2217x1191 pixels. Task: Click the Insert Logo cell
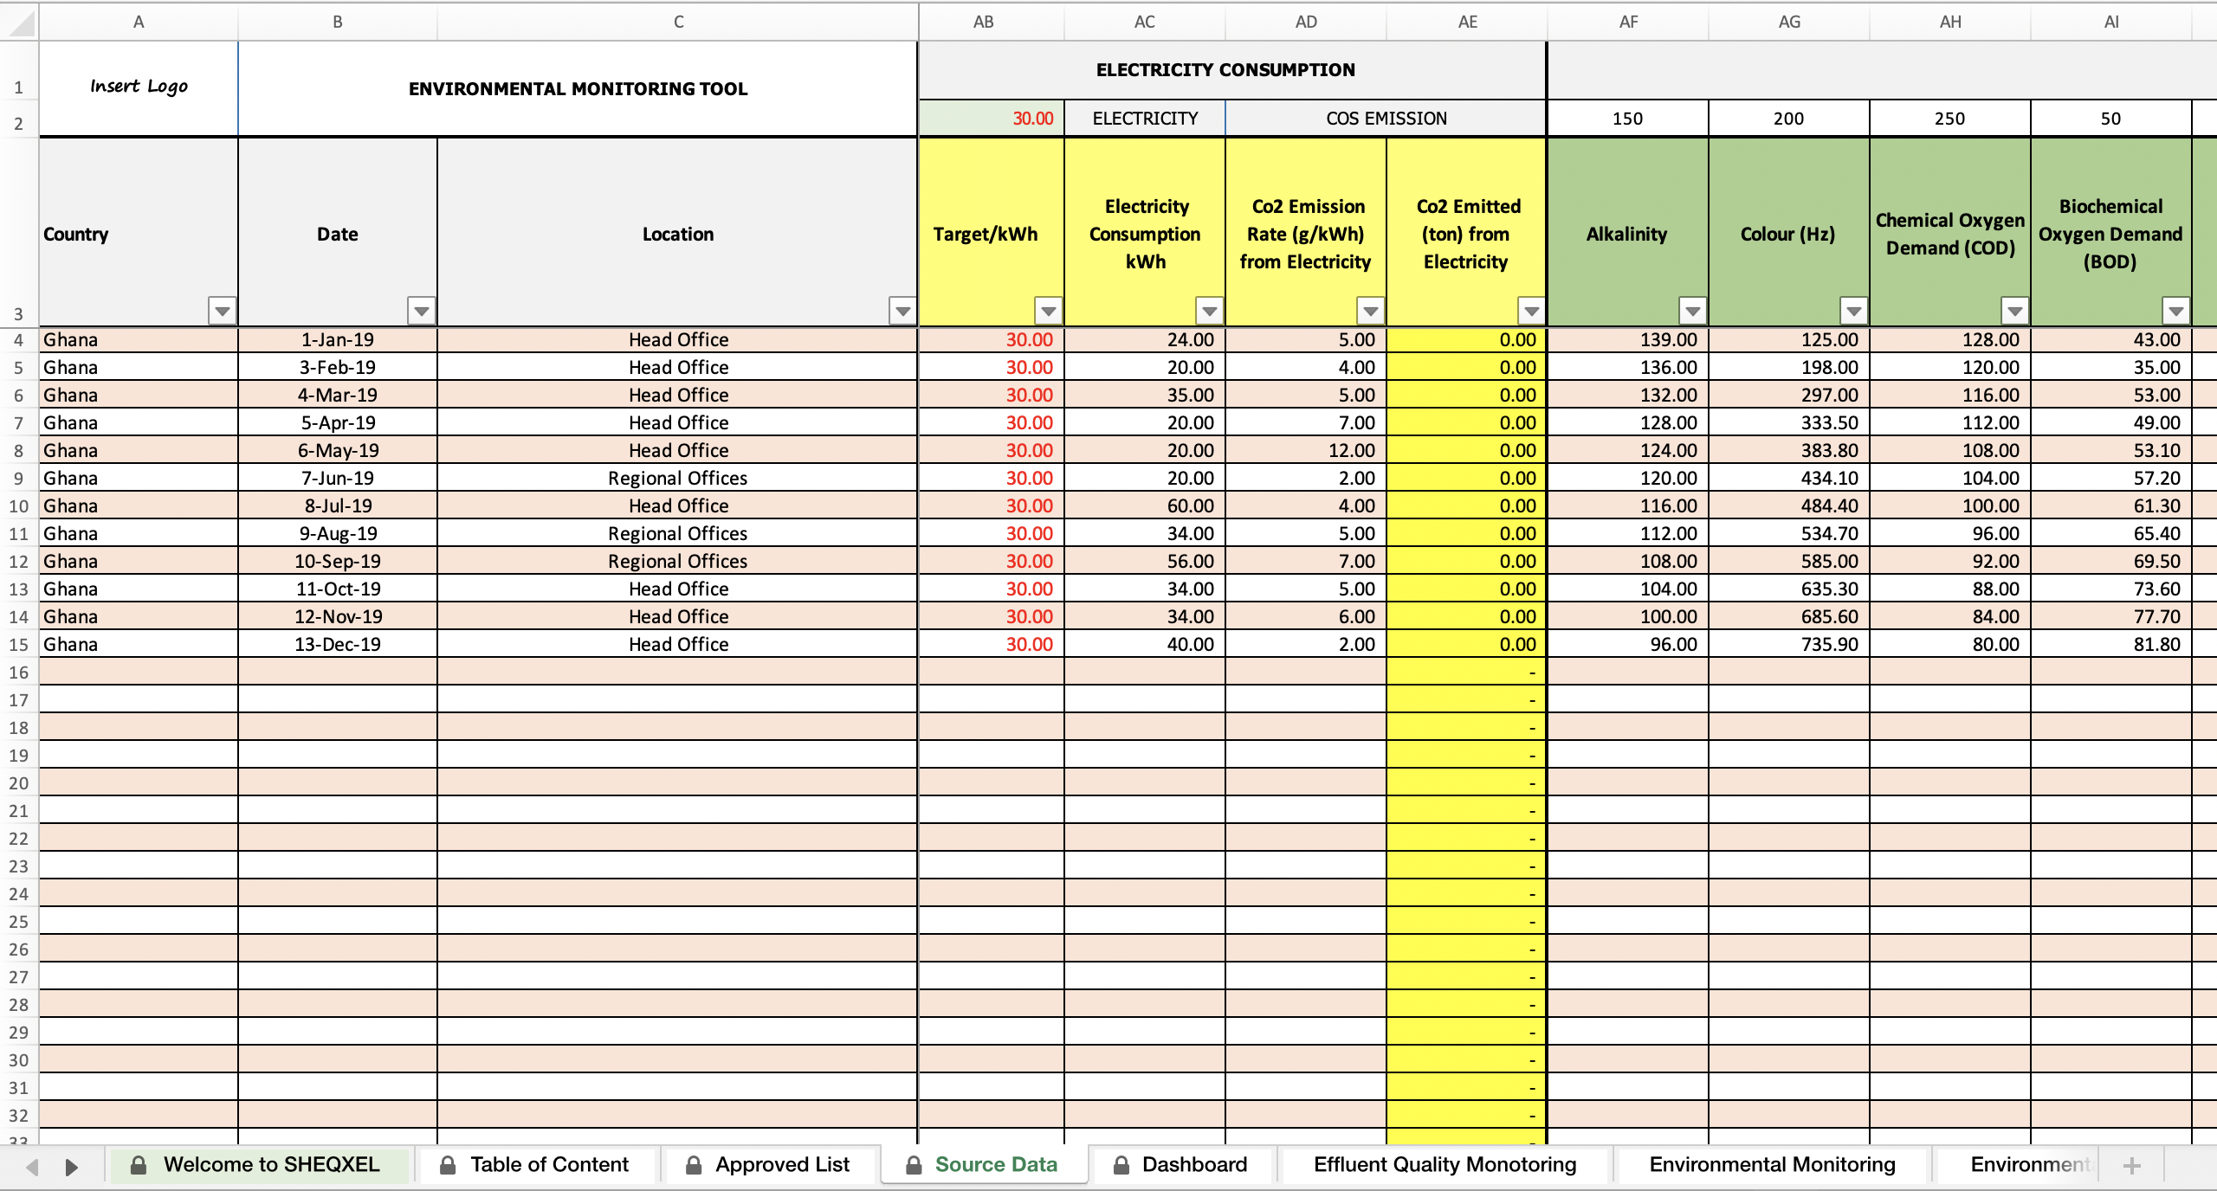139,88
